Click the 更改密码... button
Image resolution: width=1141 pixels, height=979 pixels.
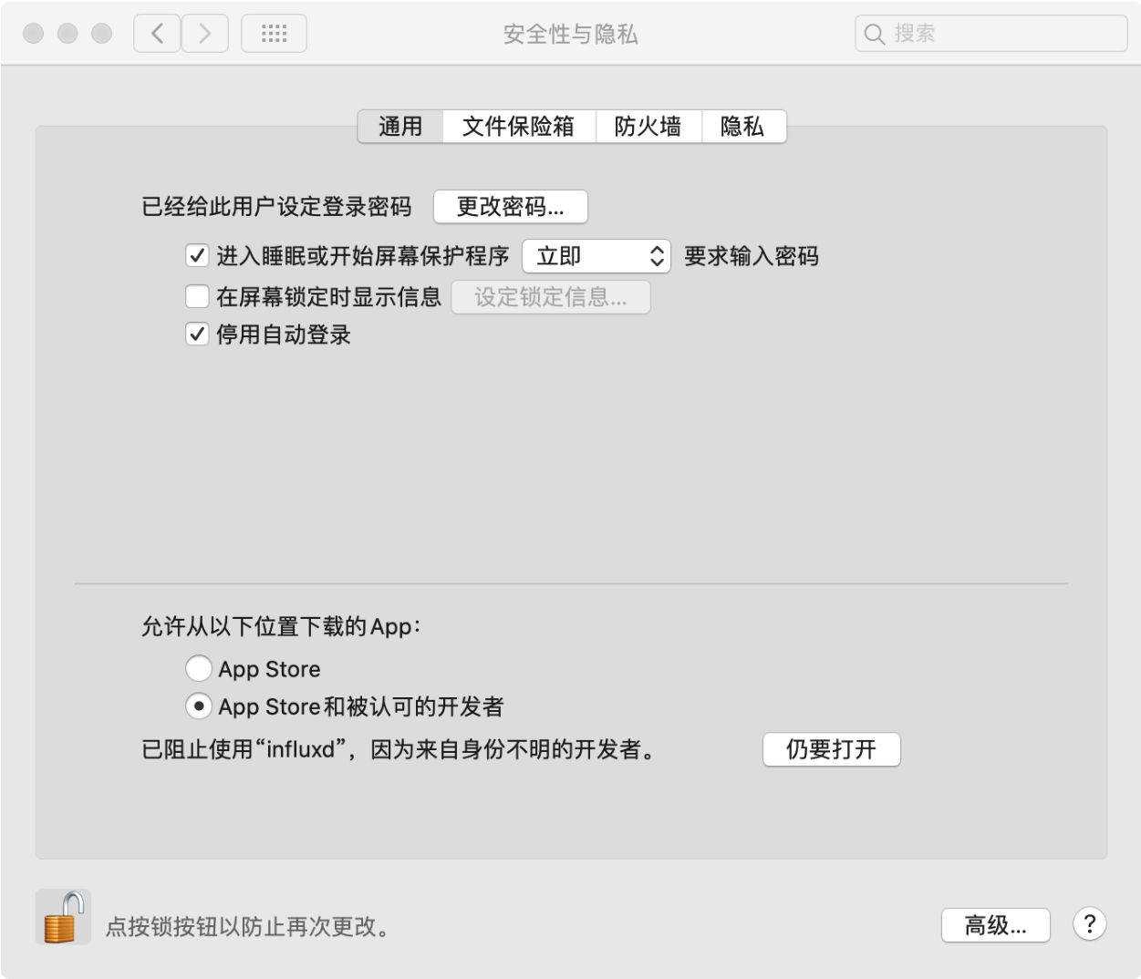tap(510, 207)
